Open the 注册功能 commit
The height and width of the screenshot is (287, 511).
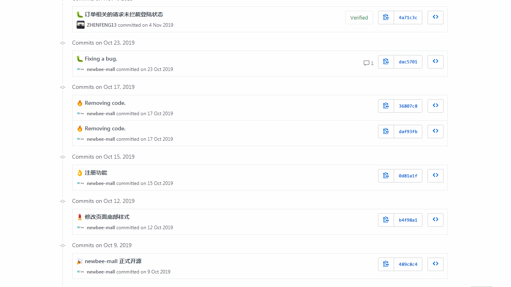(x=96, y=173)
